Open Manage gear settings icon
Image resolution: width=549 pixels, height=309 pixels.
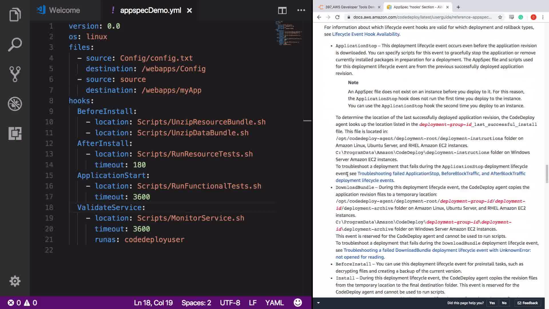click(x=15, y=281)
